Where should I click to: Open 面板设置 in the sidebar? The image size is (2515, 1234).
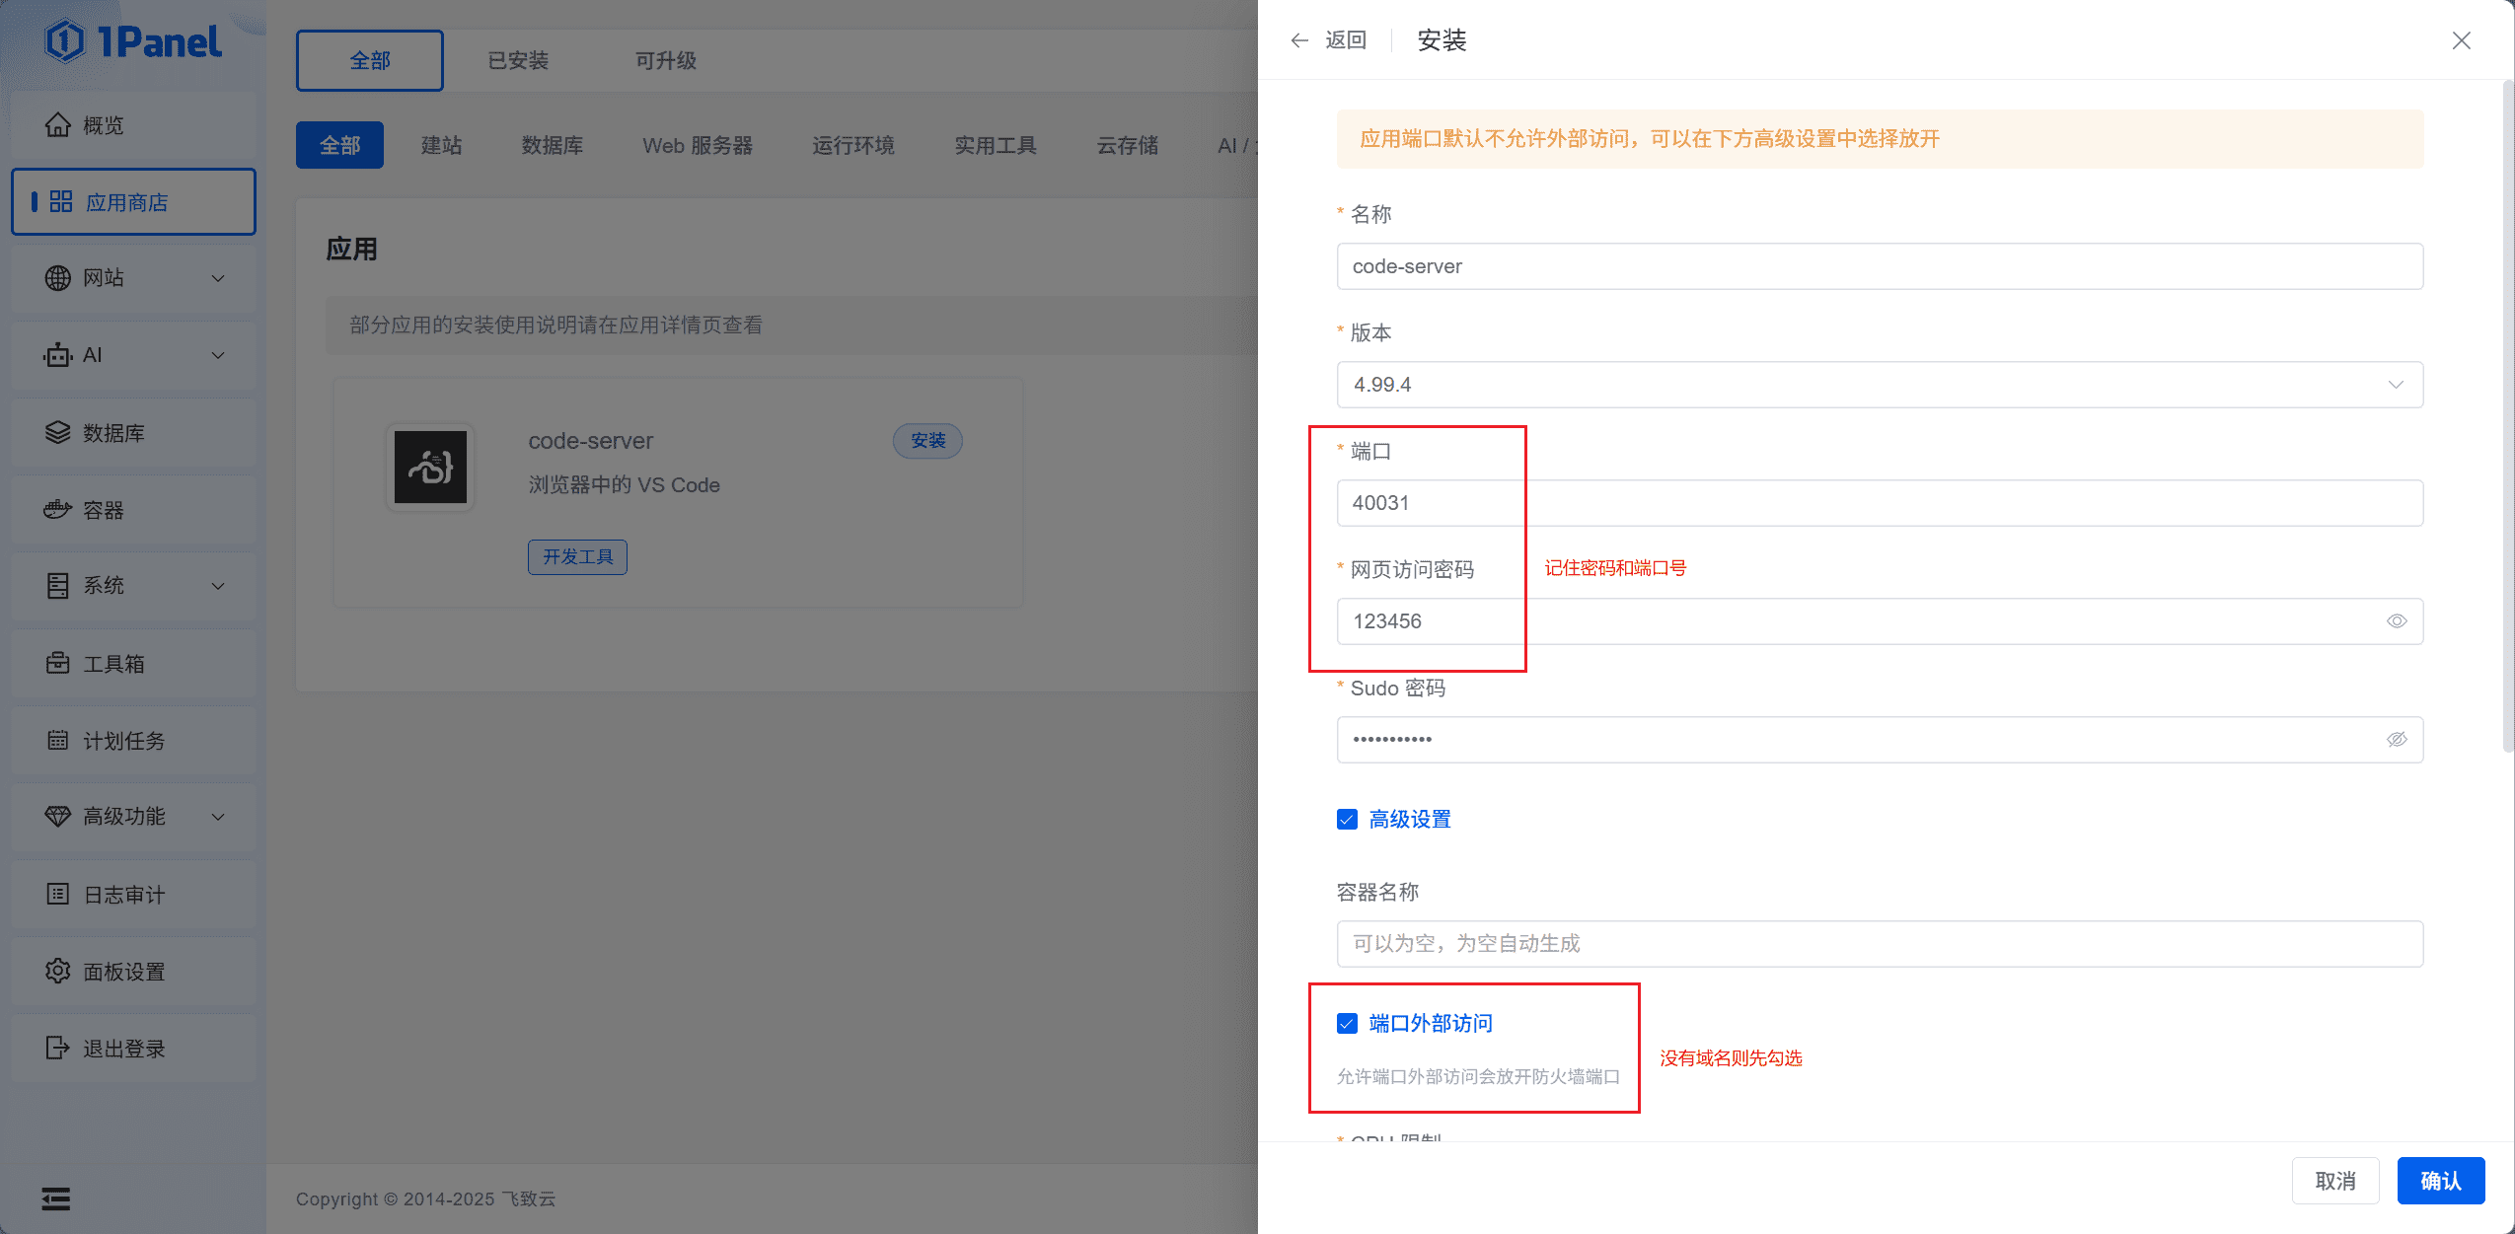coord(133,971)
